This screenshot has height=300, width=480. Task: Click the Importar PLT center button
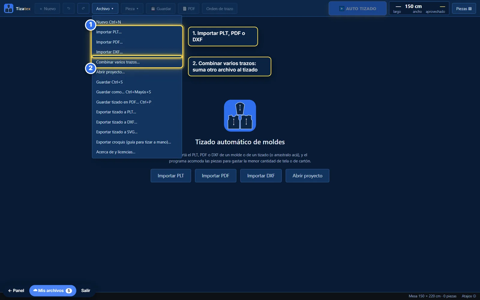point(171,175)
